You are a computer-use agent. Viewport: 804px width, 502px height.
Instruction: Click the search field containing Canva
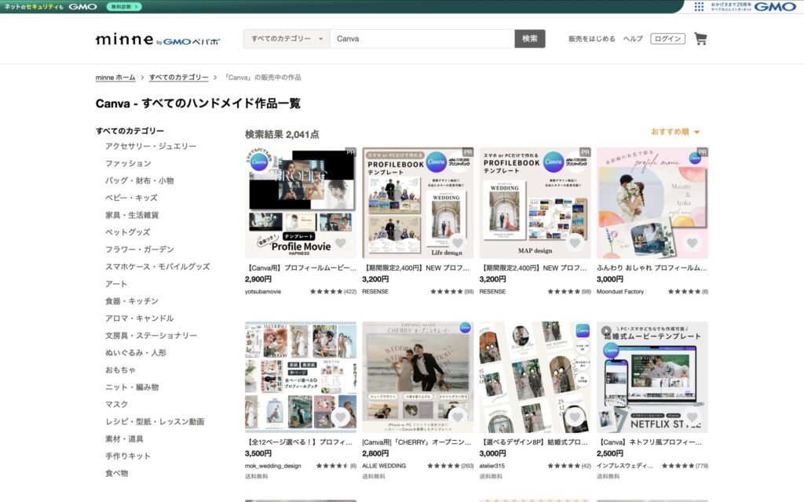point(422,38)
